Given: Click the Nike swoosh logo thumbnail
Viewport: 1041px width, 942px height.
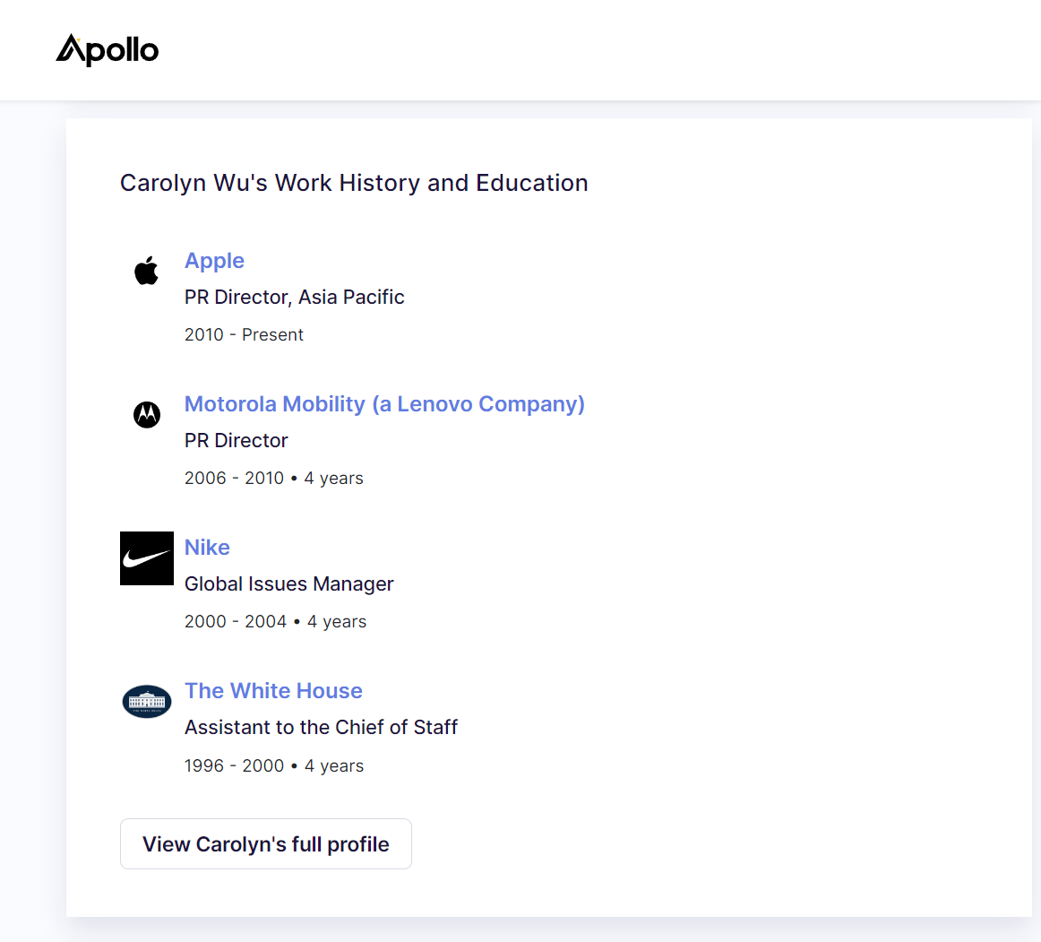Looking at the screenshot, I should 147,558.
